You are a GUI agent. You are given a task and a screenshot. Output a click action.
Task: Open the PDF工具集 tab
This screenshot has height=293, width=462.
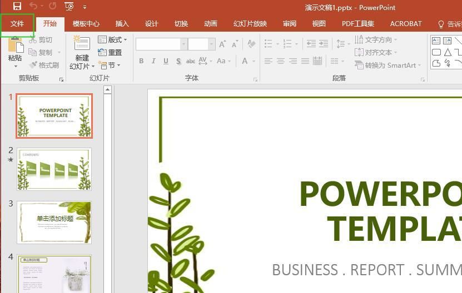(357, 23)
